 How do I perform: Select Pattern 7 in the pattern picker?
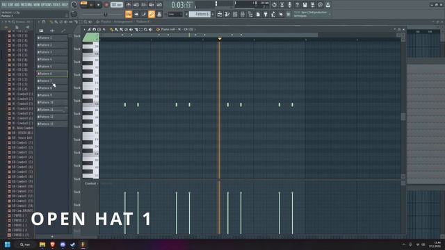click(x=52, y=81)
